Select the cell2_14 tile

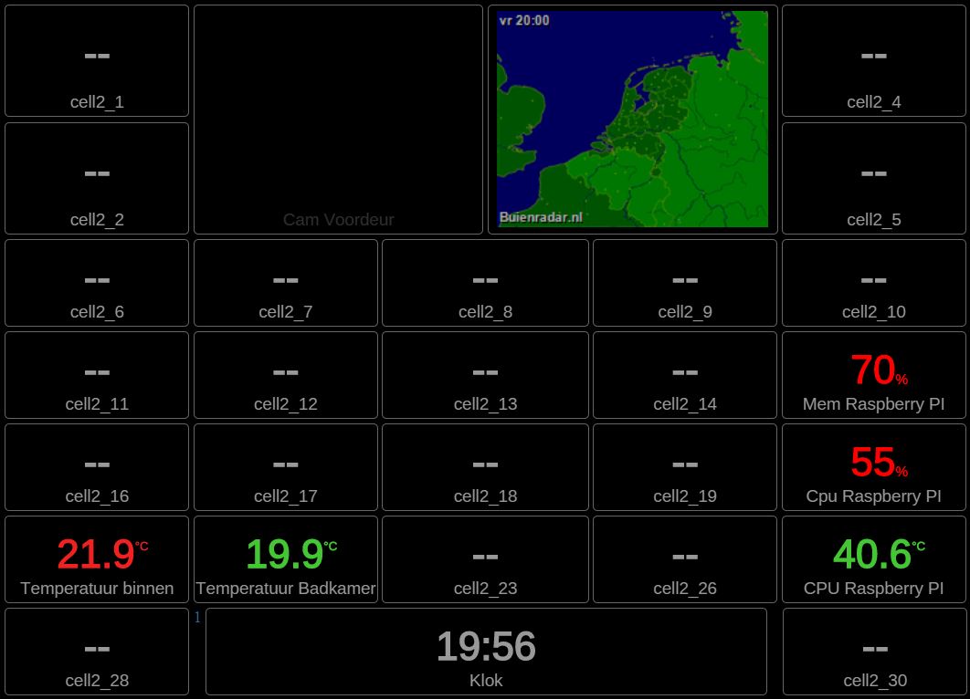coord(685,375)
